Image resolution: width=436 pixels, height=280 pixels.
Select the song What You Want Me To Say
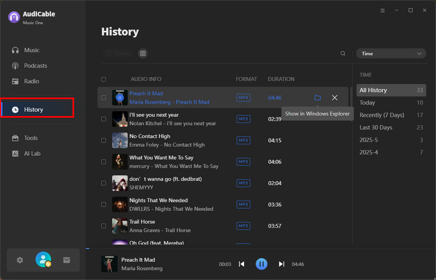coord(161,157)
